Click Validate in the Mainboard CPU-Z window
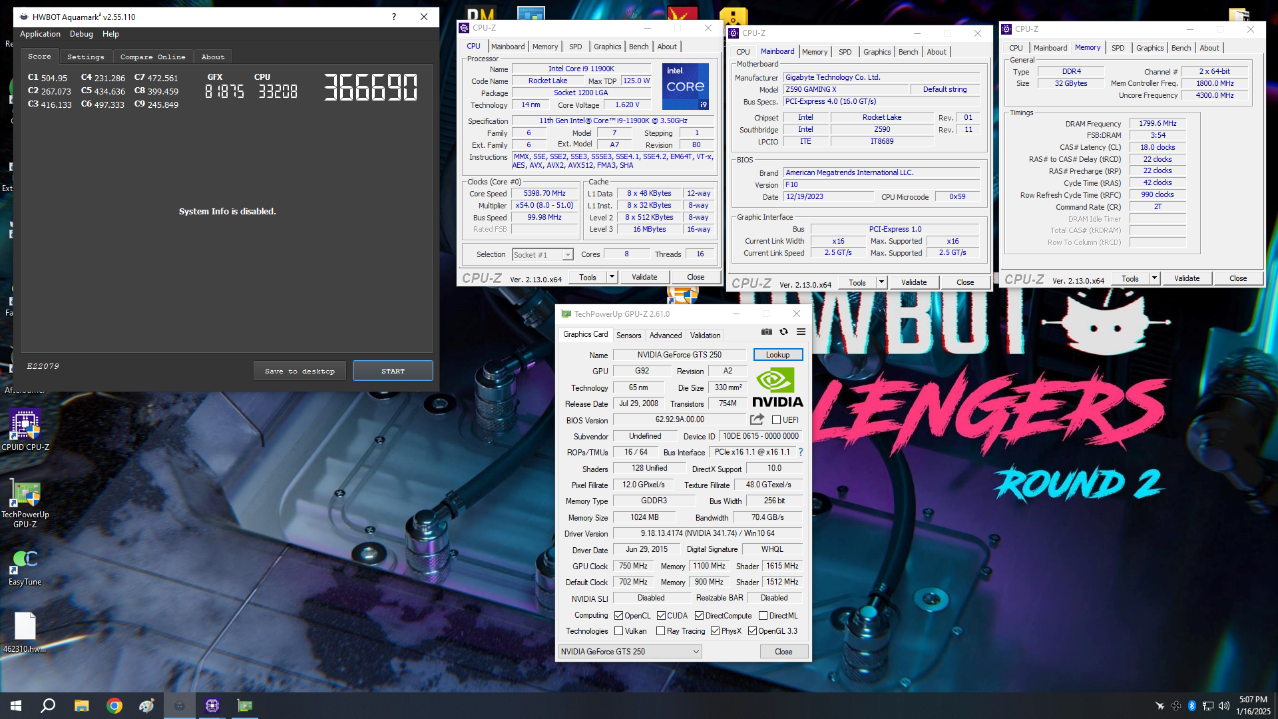This screenshot has width=1278, height=719. pyautogui.click(x=914, y=282)
